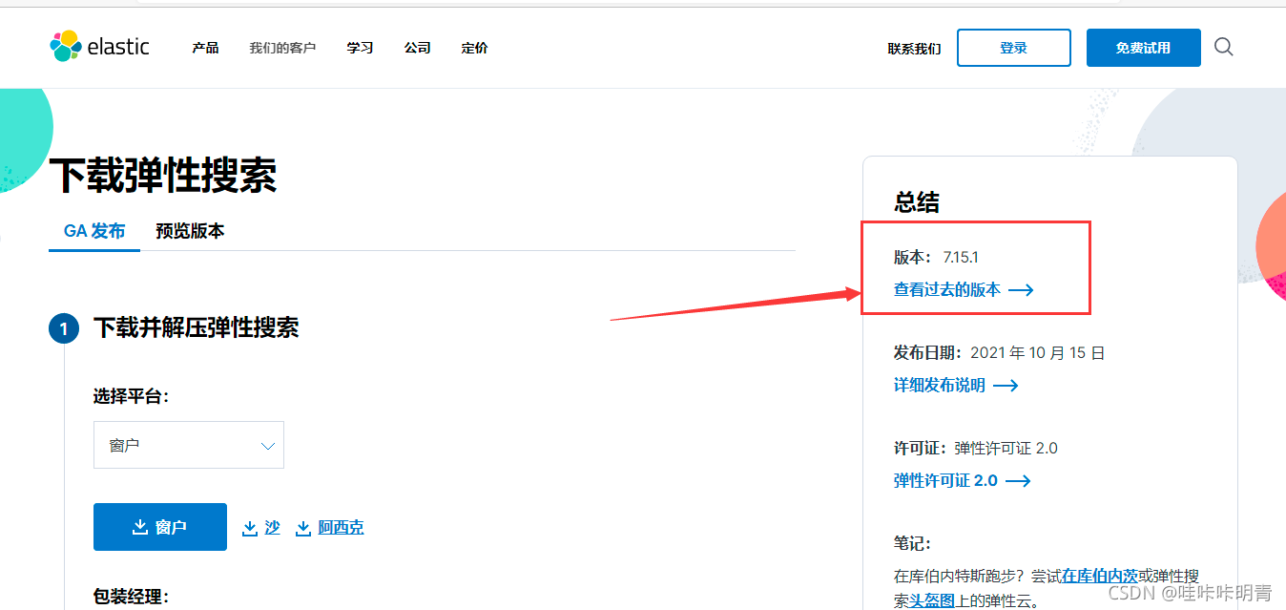Click download icon beside 沙 link
Viewport: 1286px width, 610px height.
pos(250,528)
